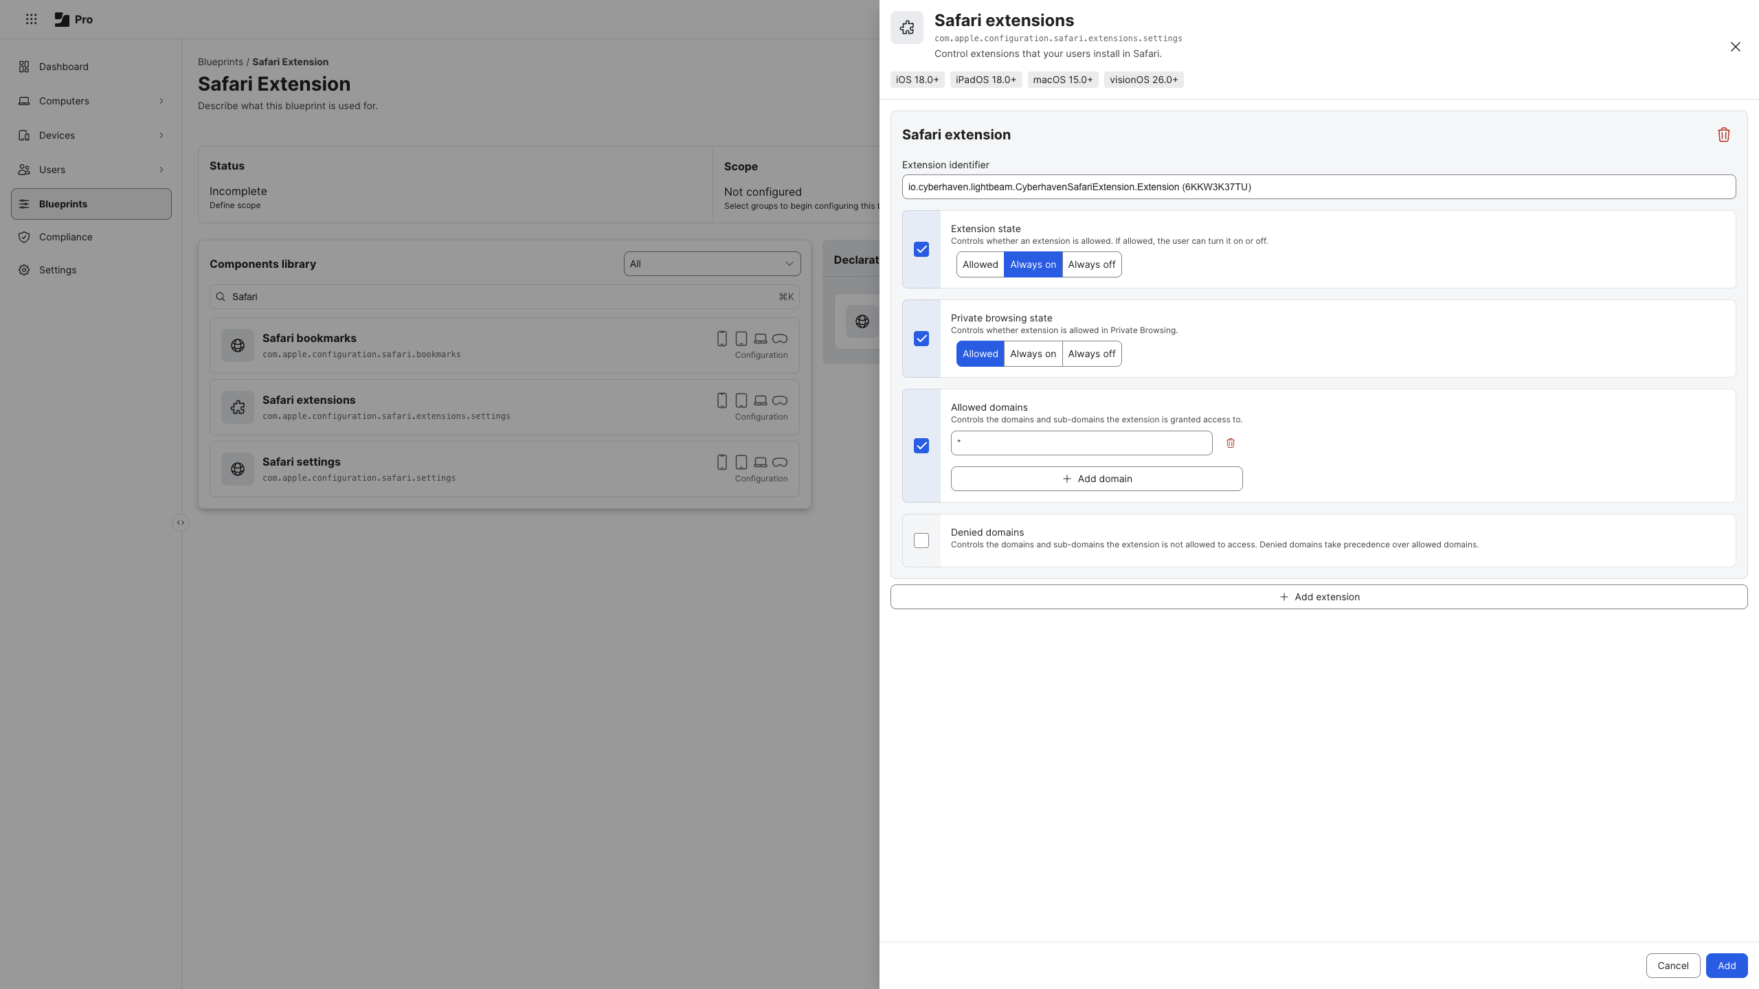The image size is (1759, 989).
Task: Uncheck the Allowed domains checkbox
Action: click(921, 446)
